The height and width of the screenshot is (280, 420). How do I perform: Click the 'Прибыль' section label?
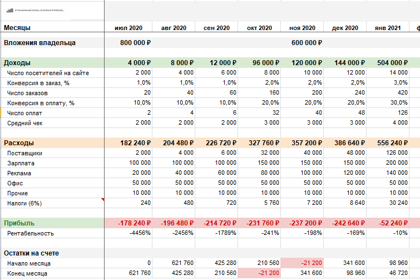(19, 223)
